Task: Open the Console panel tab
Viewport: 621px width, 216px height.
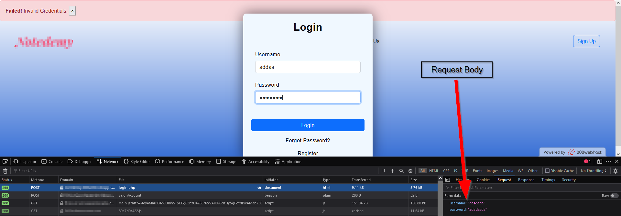Action: (x=52, y=161)
